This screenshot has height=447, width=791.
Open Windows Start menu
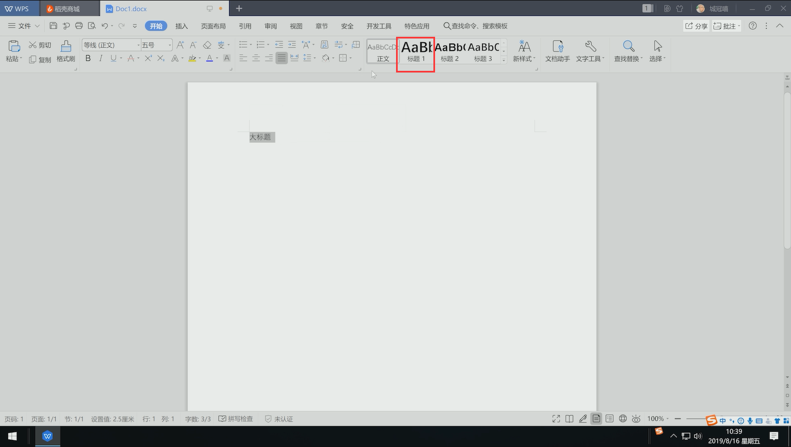[12, 437]
